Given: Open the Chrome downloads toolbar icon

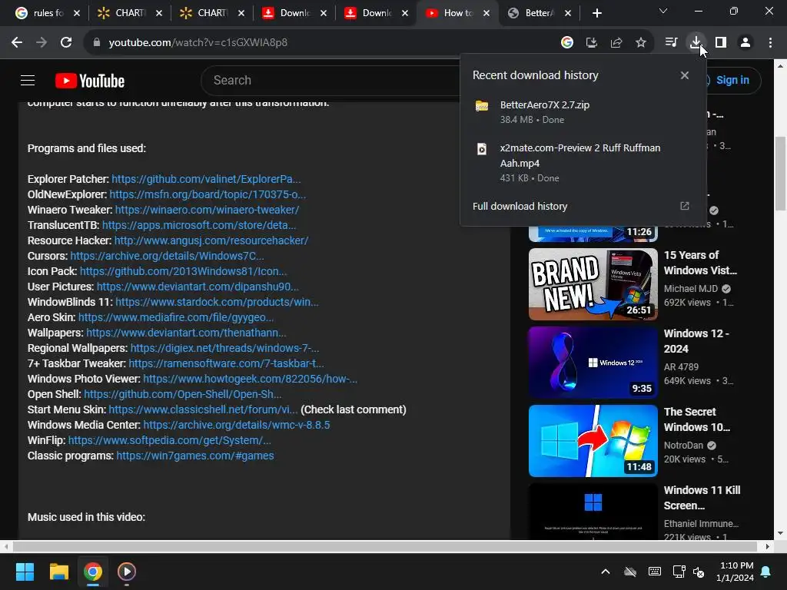Looking at the screenshot, I should coord(696,42).
